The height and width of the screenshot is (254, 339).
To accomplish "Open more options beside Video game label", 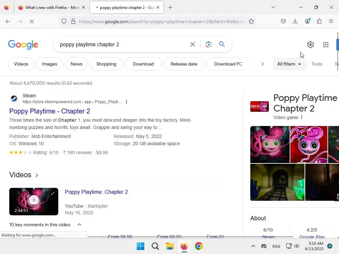I will point(301,117).
